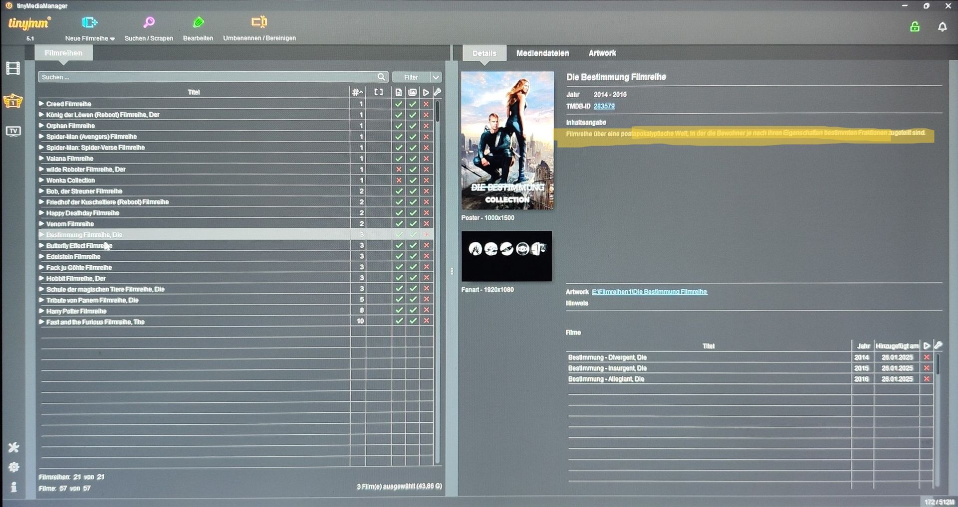
Task: Open the settings gear icon
Action: (13, 467)
